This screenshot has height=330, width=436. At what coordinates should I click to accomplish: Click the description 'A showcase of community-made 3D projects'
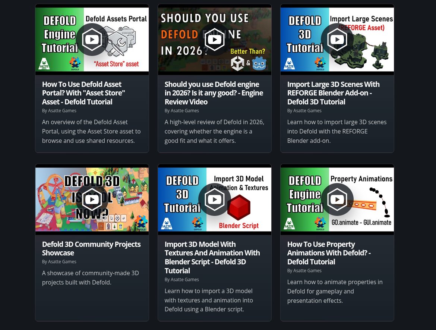(x=91, y=278)
